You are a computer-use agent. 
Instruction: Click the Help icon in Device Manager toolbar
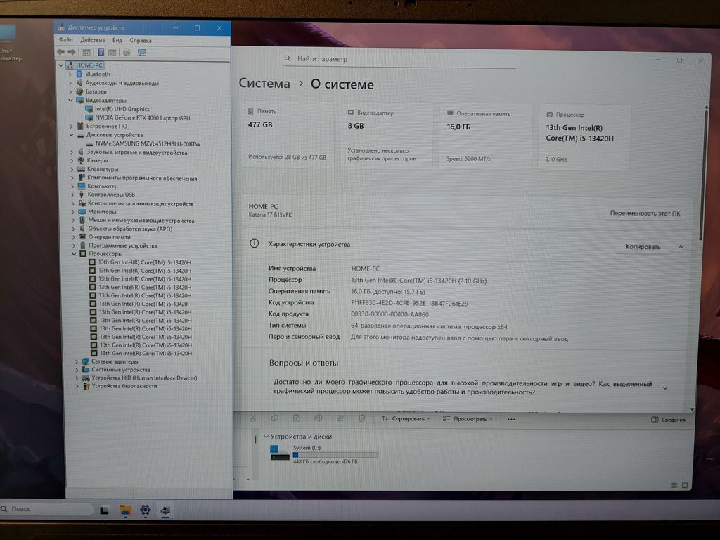[101, 52]
